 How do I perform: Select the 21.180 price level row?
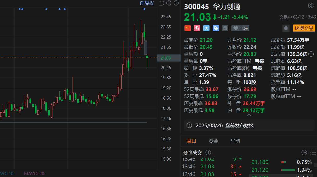(x=282, y=162)
